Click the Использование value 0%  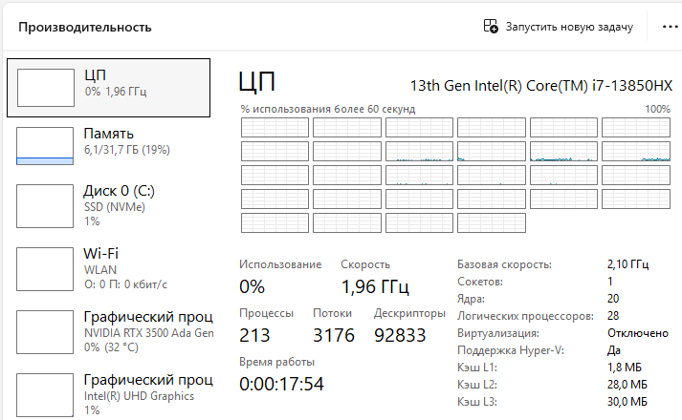252,286
